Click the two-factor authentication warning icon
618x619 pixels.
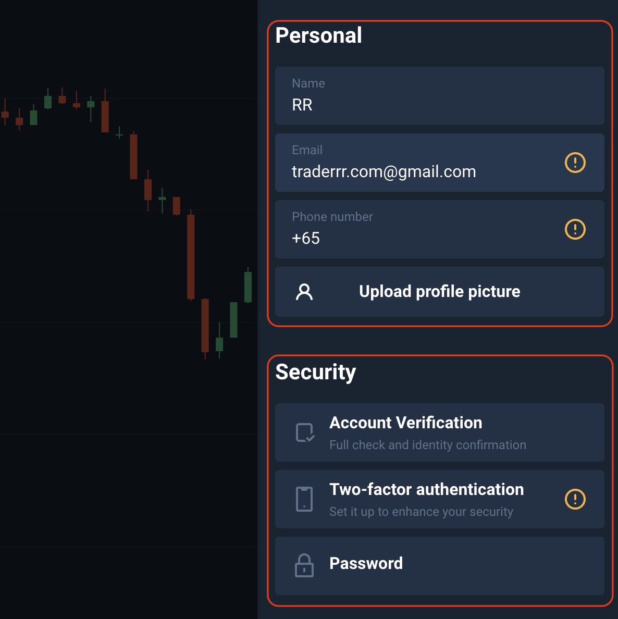[575, 499]
